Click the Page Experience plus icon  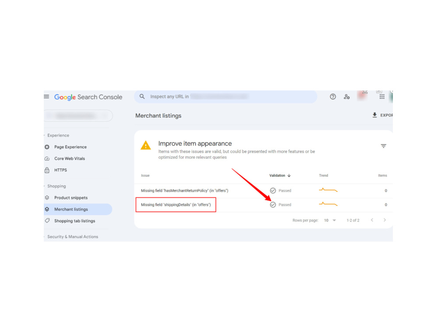point(47,147)
